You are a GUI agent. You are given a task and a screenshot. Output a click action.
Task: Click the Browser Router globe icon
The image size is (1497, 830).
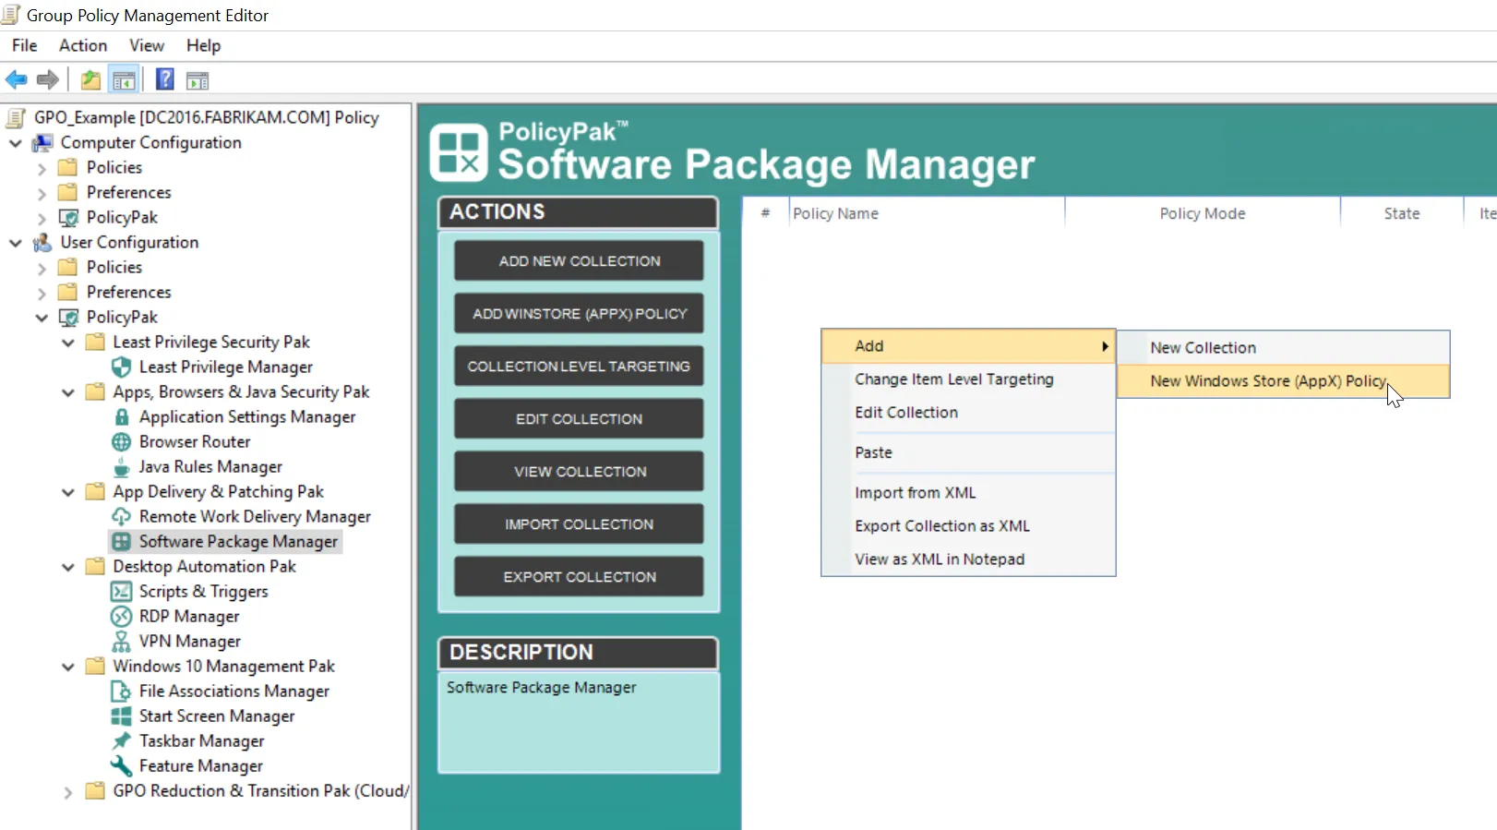121,442
